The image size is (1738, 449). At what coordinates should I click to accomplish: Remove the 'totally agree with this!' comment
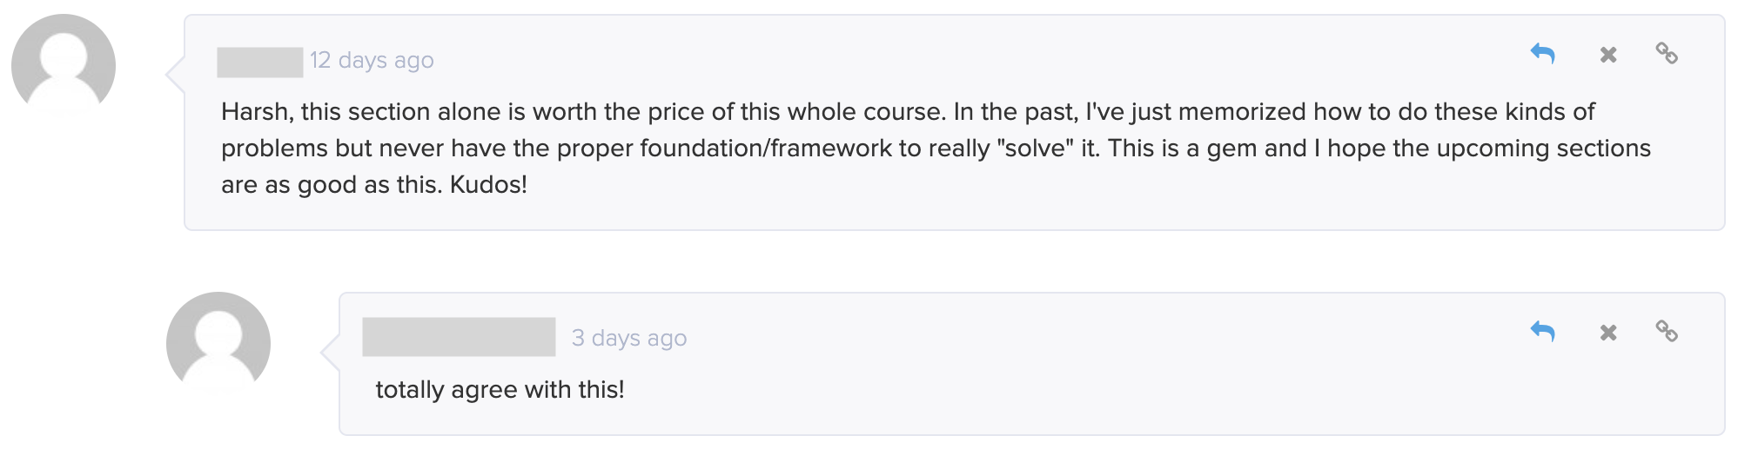1608,333
